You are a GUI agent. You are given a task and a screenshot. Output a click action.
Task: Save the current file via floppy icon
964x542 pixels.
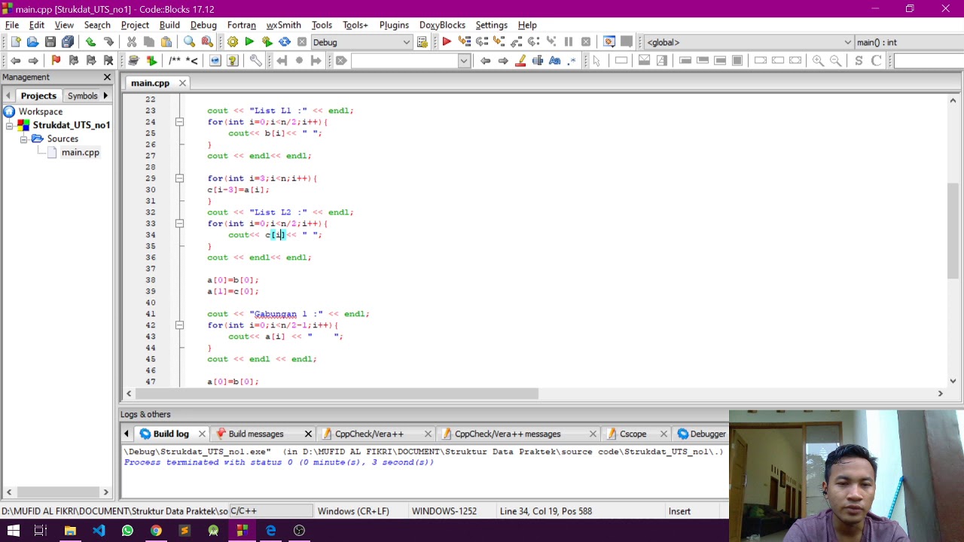pos(50,42)
